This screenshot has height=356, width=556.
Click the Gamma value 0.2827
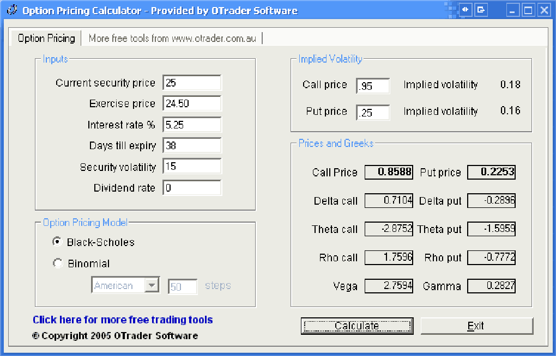point(491,286)
